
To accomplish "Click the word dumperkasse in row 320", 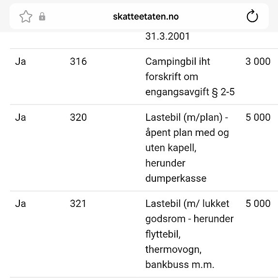I will (x=176, y=178).
